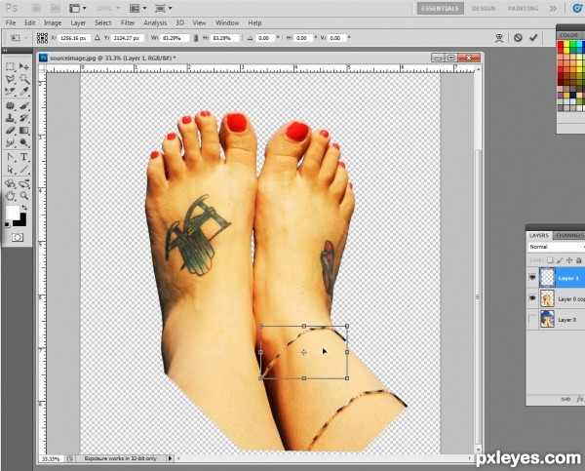This screenshot has height=471, width=585.
Task: Select the History Brush tool
Action: click(x=24, y=118)
